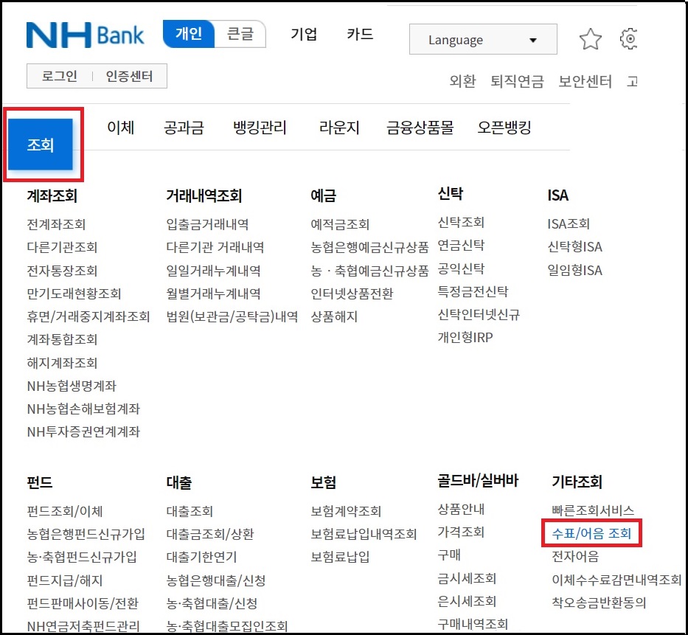Screen dimensions: 688x635
Task: Click the NH Bank logo
Action: click(85, 35)
